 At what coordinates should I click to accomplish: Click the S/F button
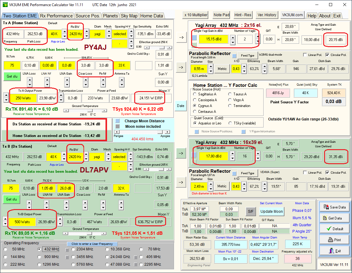coord(250,211)
